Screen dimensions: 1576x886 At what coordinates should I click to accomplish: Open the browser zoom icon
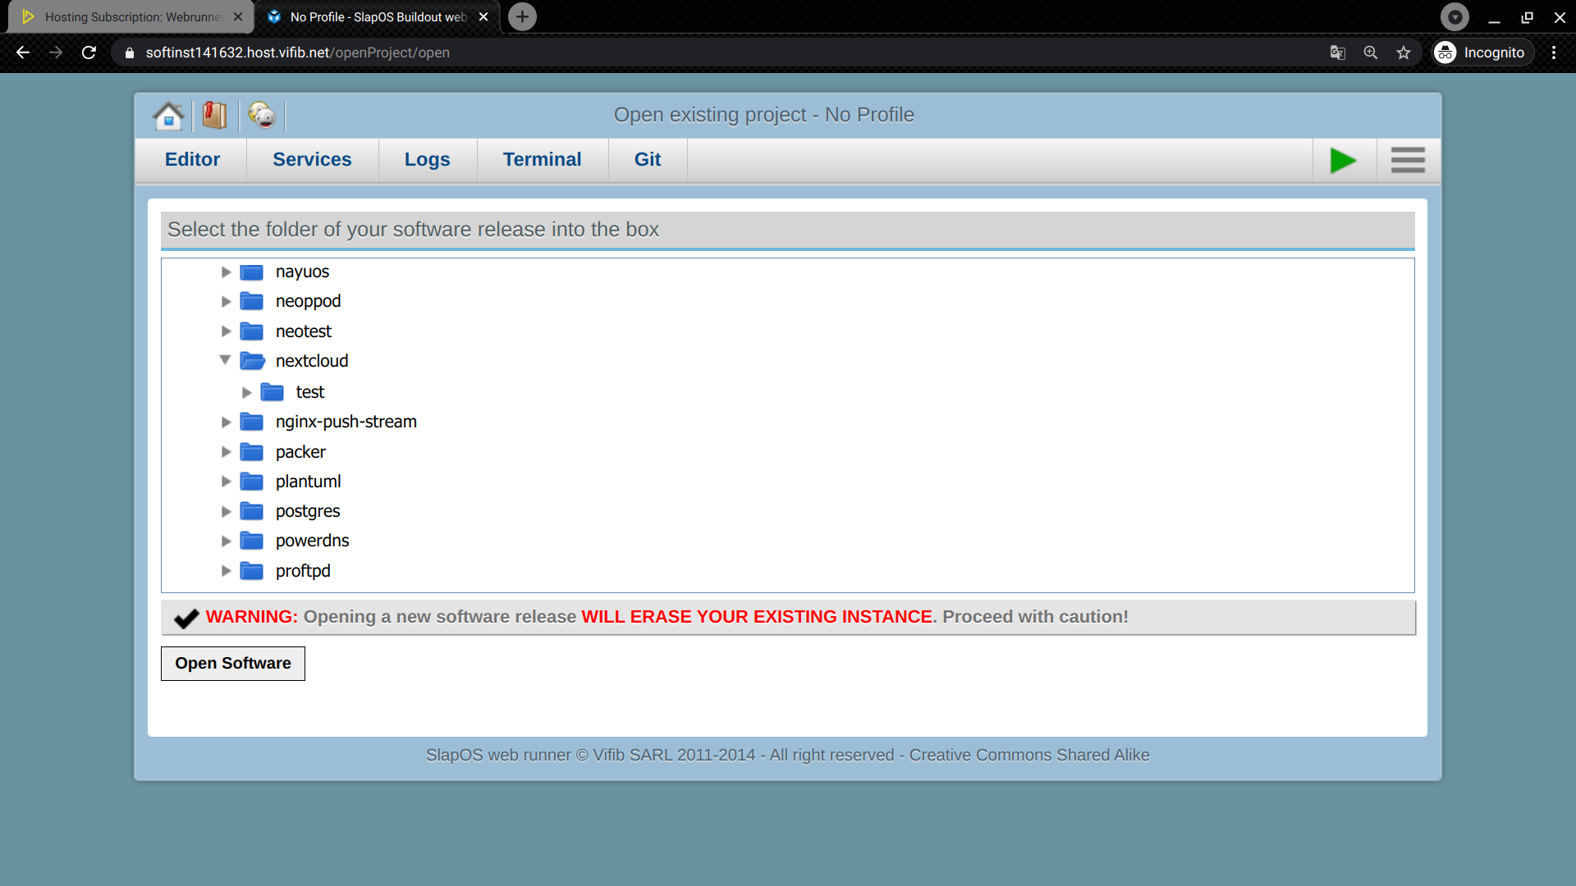click(1371, 53)
